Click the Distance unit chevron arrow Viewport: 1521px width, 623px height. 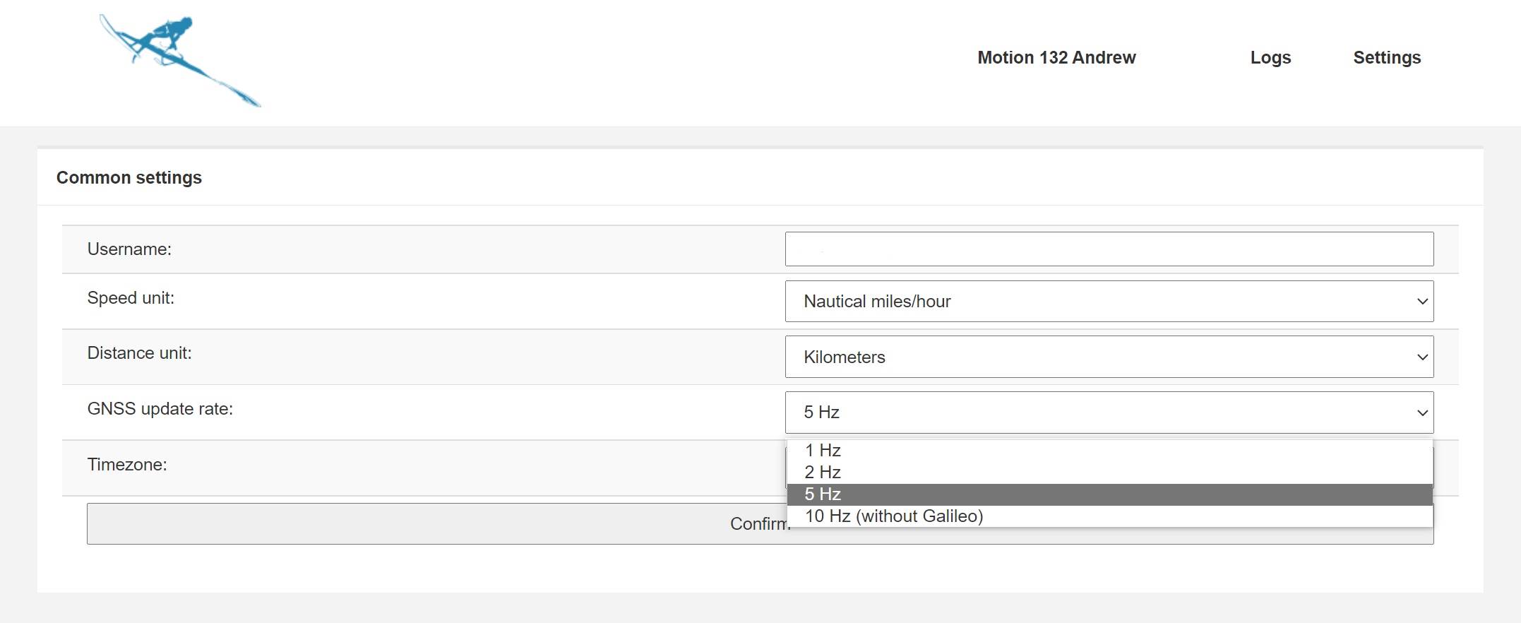click(x=1422, y=357)
